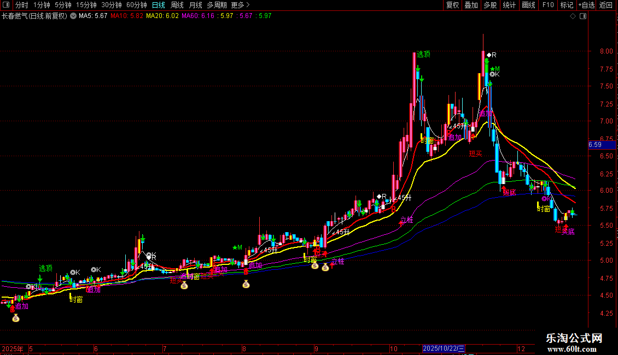Click the 8.00 price axis label
618x355 pixels.
[606, 51]
